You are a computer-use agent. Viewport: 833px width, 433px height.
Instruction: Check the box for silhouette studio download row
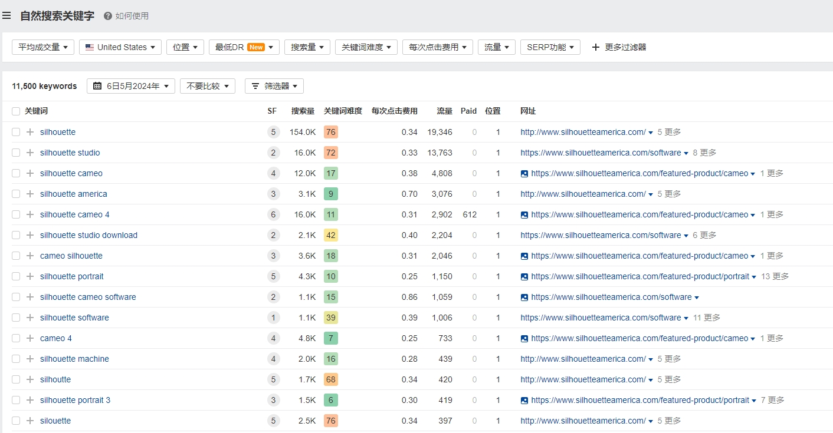click(16, 235)
